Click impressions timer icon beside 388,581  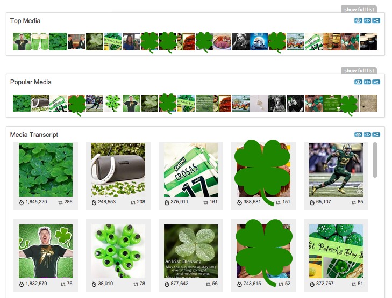coord(239,202)
